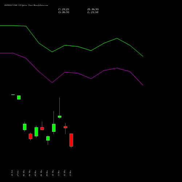Click the small red candle above 12 Mar

pos(66,127)
